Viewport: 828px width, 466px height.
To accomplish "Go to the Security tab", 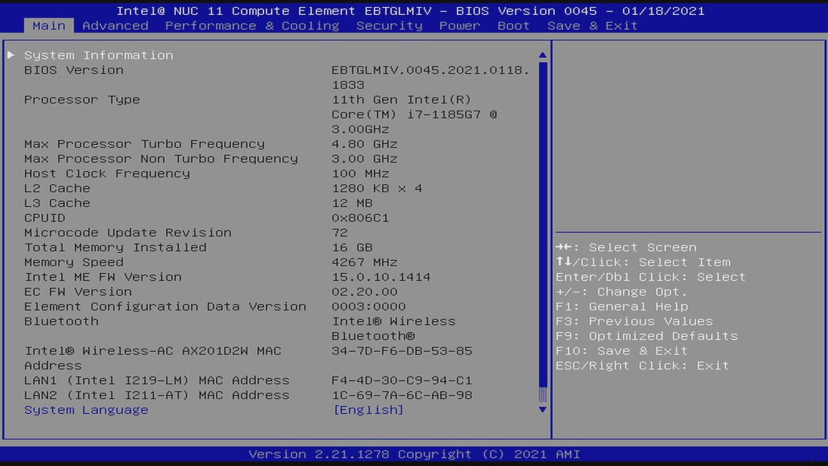I will (x=389, y=25).
